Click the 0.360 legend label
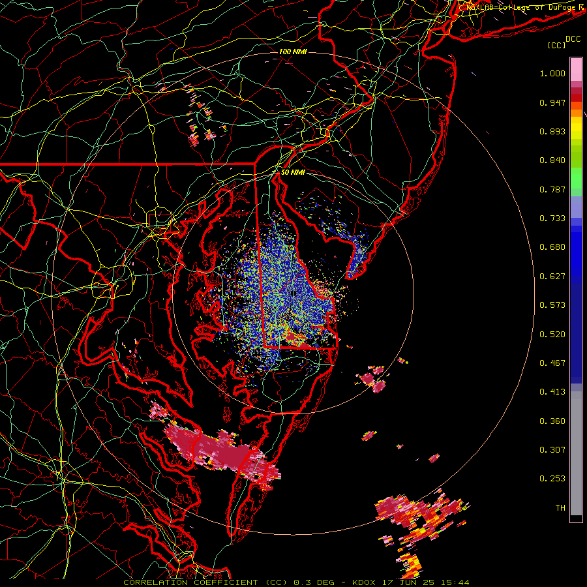Viewport: 587px width, 587px height. pos(552,421)
